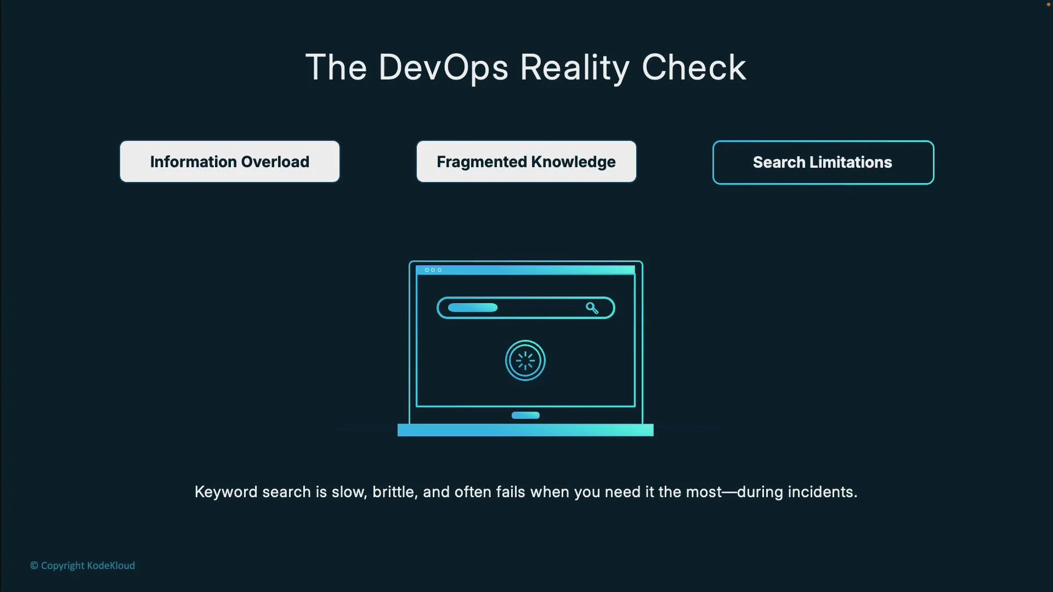Click the magnifying glass search icon

coord(592,308)
